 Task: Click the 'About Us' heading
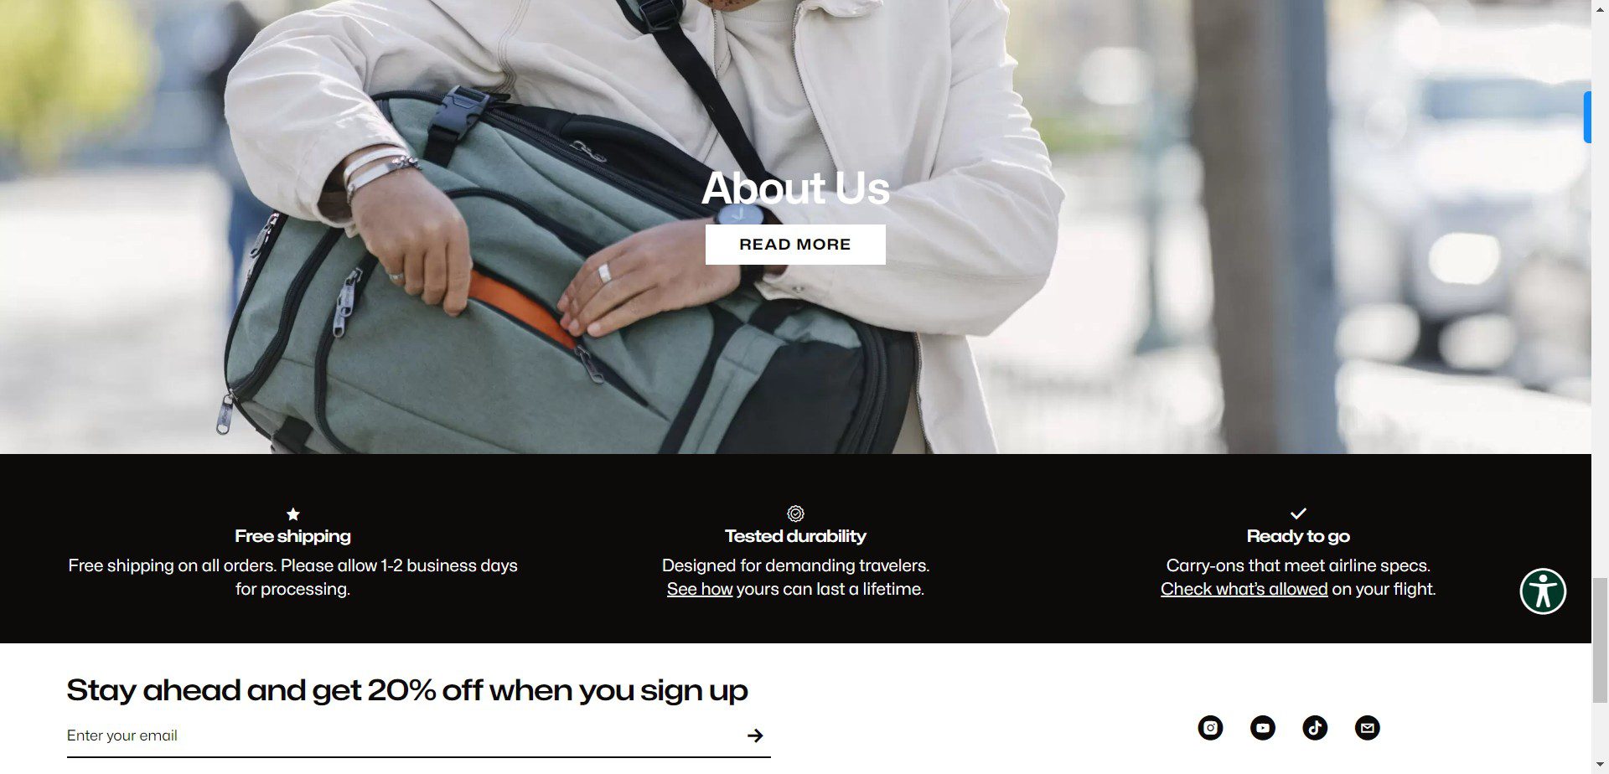click(x=795, y=188)
